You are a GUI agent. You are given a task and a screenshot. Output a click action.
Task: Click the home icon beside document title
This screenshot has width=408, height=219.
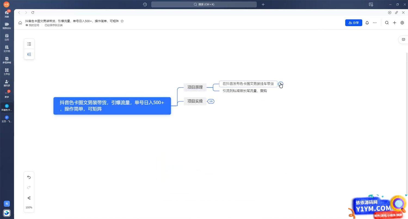pyautogui.click(x=20, y=23)
